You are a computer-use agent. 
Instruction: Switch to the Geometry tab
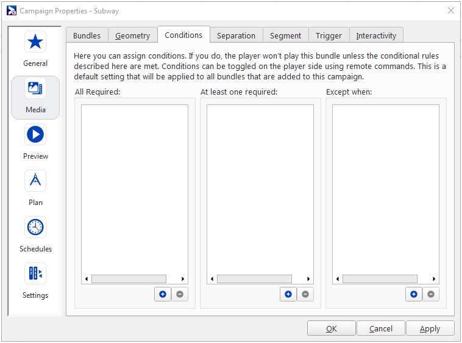coord(132,35)
